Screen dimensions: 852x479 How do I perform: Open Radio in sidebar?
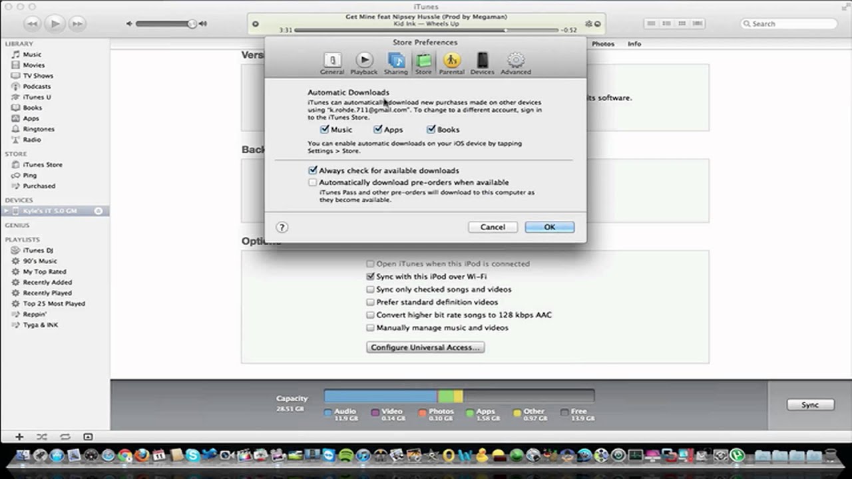(32, 140)
